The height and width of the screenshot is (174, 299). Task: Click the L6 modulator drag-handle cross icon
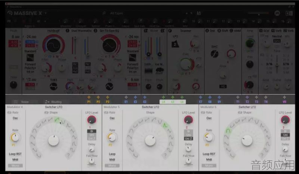[182, 97]
